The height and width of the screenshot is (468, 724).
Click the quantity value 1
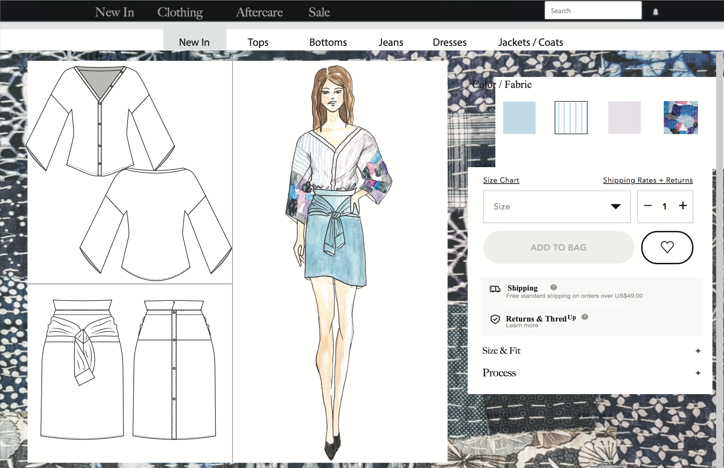[x=665, y=206]
